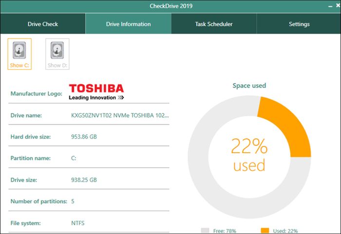The image size is (341, 234).
Task: Click the File system: label
Action: coord(25,223)
